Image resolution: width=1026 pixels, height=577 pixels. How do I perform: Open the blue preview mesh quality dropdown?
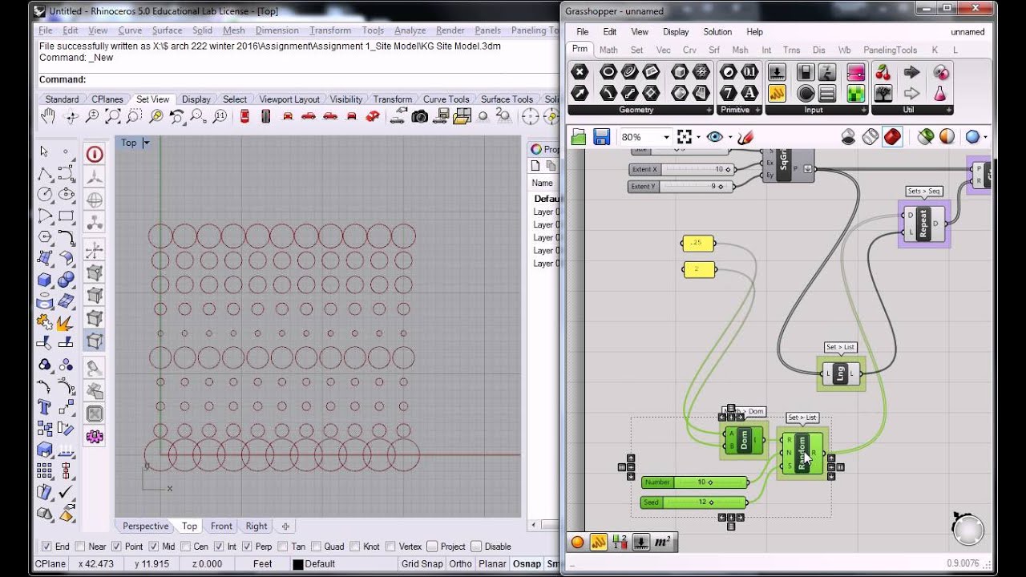pyautogui.click(x=985, y=137)
